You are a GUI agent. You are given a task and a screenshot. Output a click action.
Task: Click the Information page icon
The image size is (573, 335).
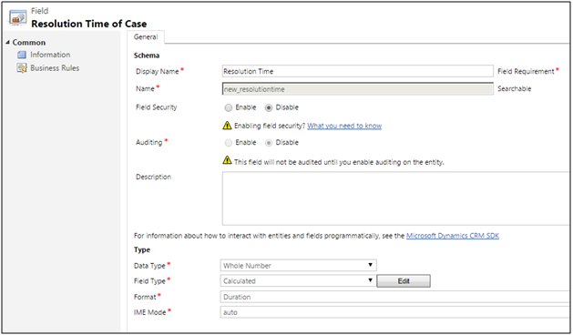22,55
